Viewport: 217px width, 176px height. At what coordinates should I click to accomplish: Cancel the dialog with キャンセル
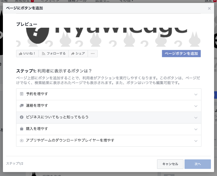pos(170,164)
